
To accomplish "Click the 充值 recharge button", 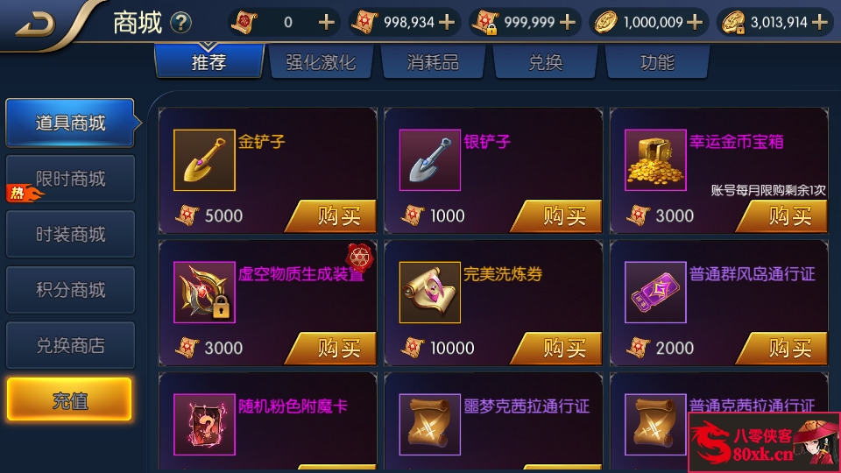I will (x=69, y=399).
